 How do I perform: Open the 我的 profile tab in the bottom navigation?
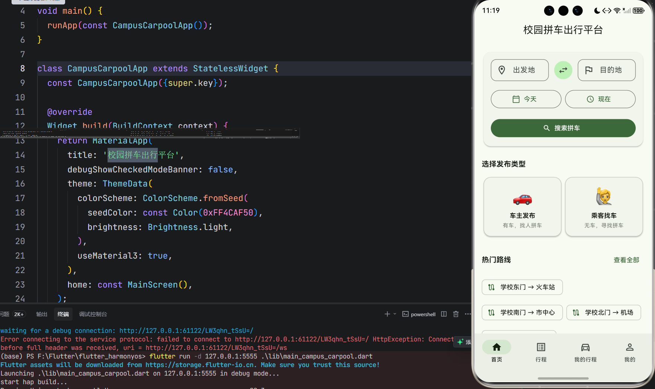[x=630, y=352]
